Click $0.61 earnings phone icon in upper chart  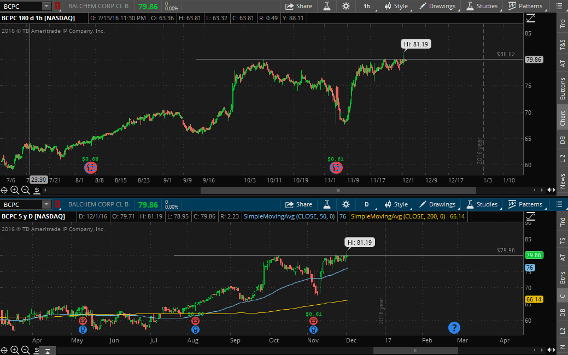(x=336, y=168)
